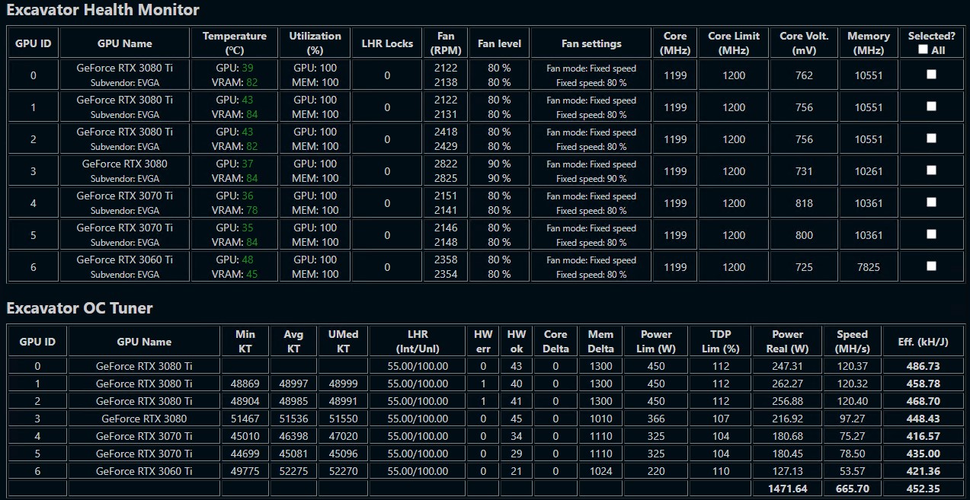Click the 'Memory (MHz)' header in Health Monitor
The height and width of the screenshot is (500, 970).
click(868, 43)
